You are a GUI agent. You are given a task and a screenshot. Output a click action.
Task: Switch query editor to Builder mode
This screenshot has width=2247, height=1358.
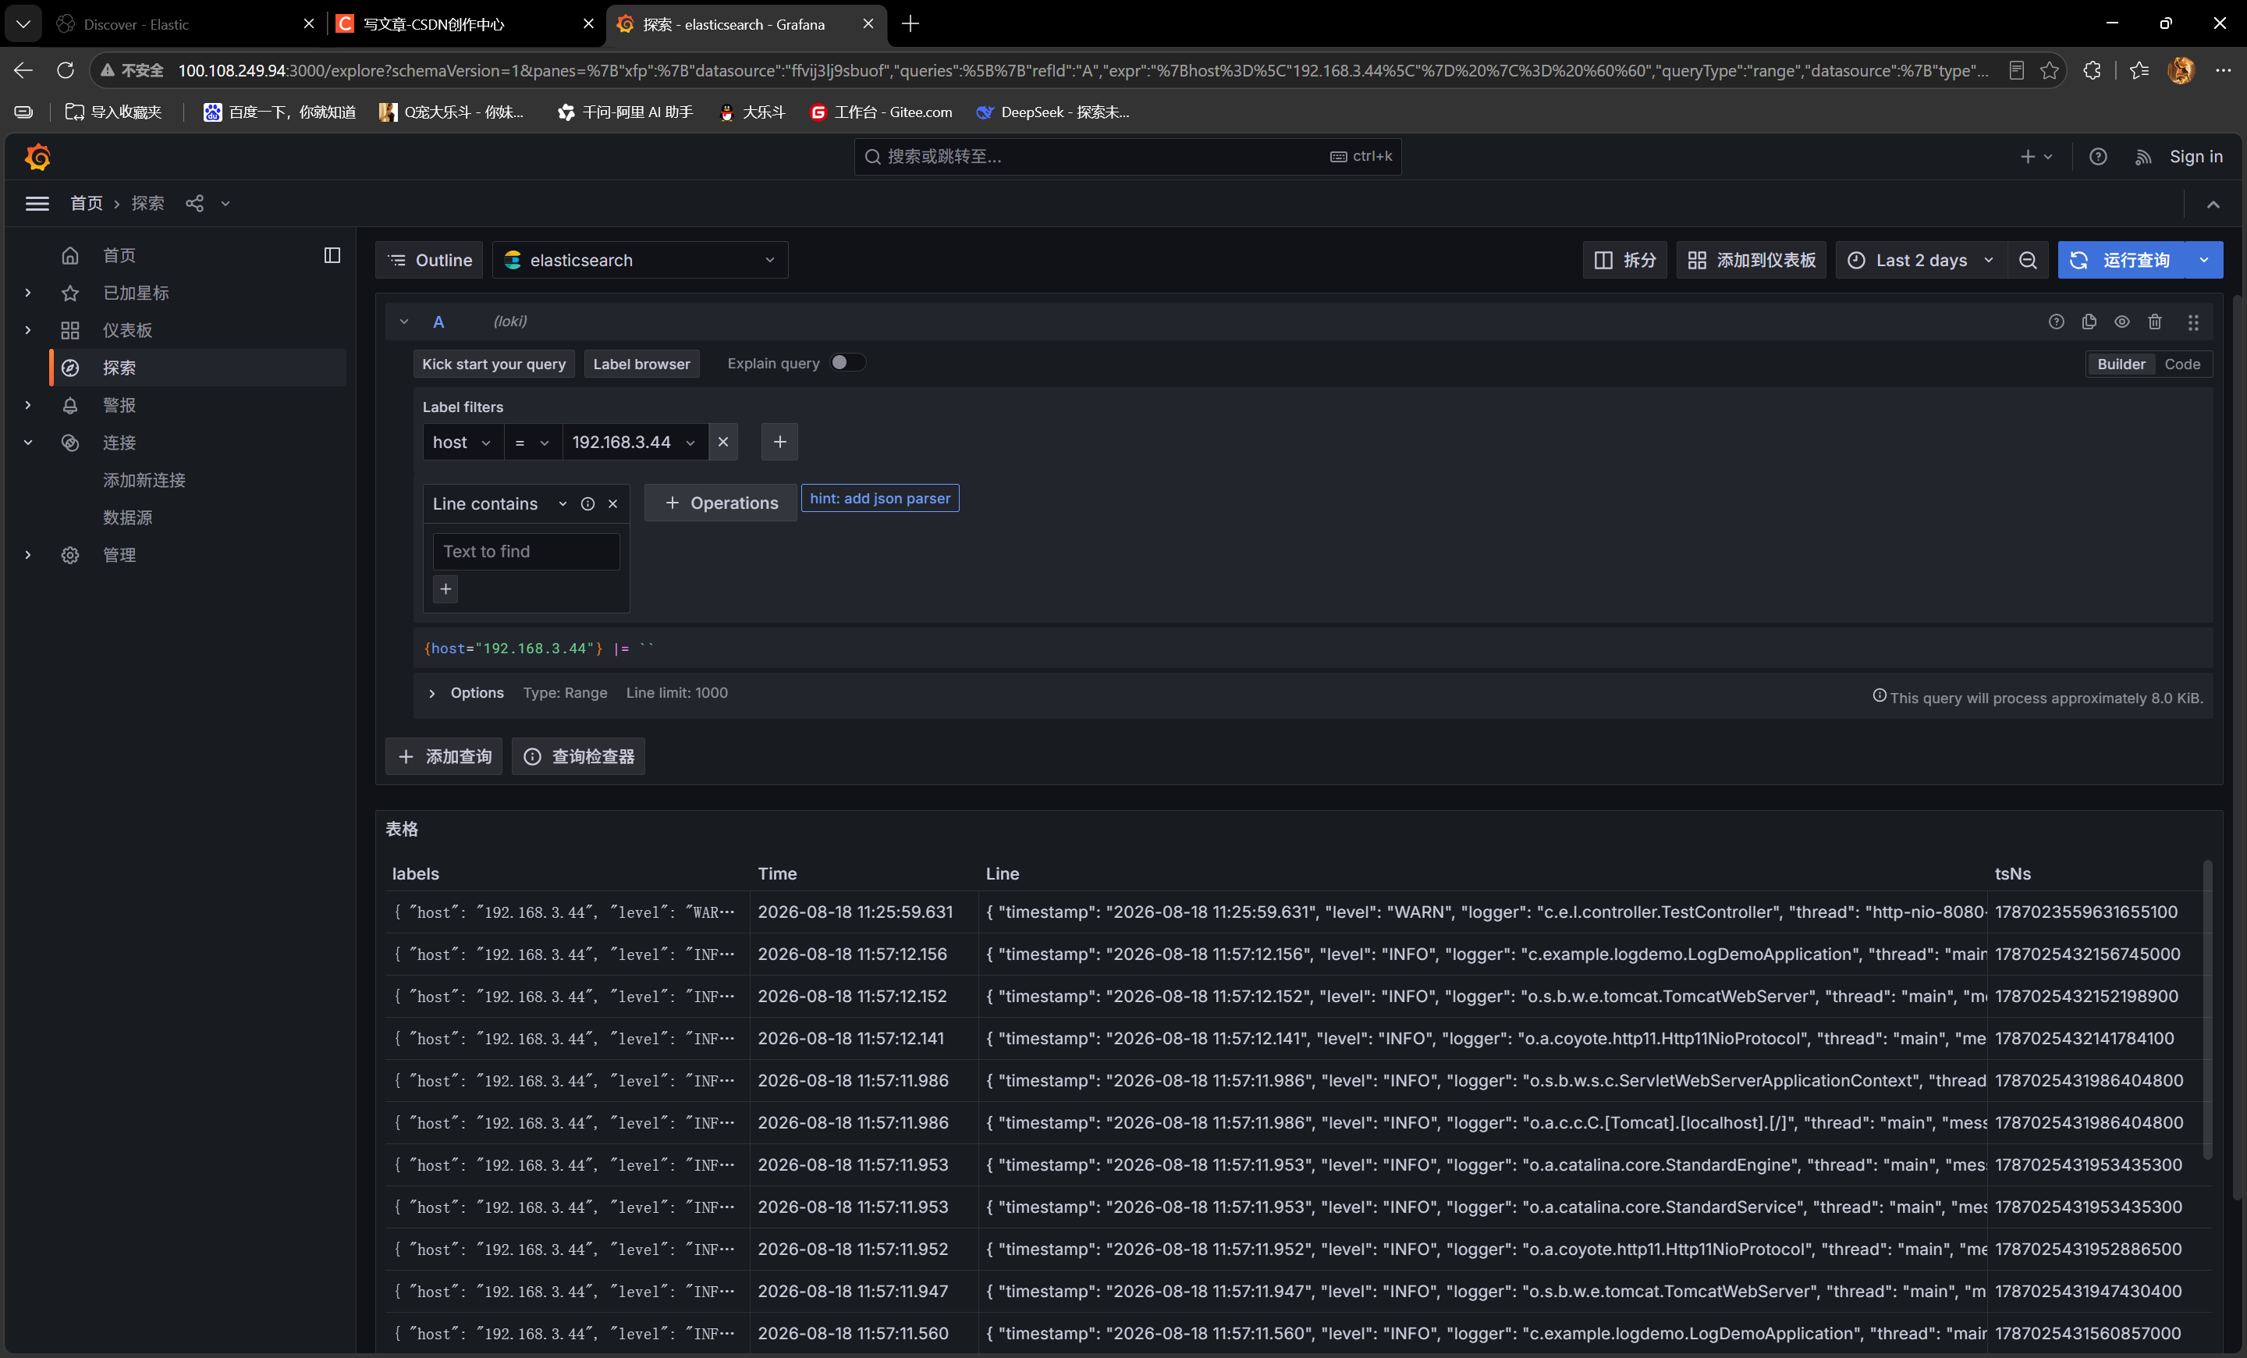pyautogui.click(x=2121, y=364)
